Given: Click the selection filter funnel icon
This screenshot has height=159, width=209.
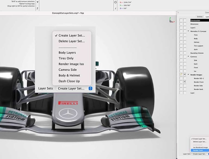Looking at the screenshot, I should click(38, 2).
